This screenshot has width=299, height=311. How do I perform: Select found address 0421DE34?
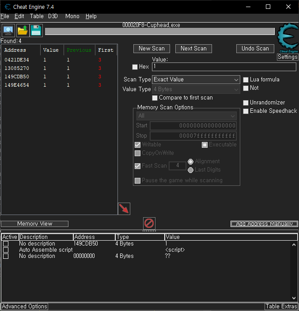coord(59,60)
